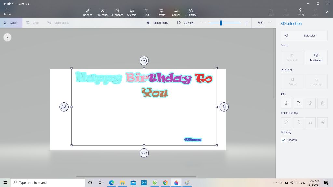The height and width of the screenshot is (187, 333).
Task: Switch to Mixed reality view
Action: 157,23
